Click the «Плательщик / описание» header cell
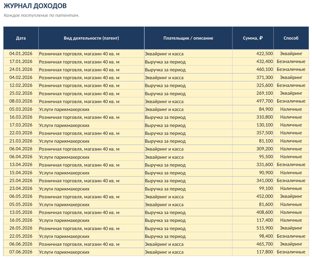The image size is (312, 259). [x=188, y=38]
